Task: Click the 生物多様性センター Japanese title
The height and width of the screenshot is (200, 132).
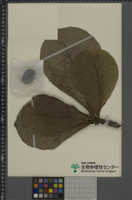Action: point(100,167)
